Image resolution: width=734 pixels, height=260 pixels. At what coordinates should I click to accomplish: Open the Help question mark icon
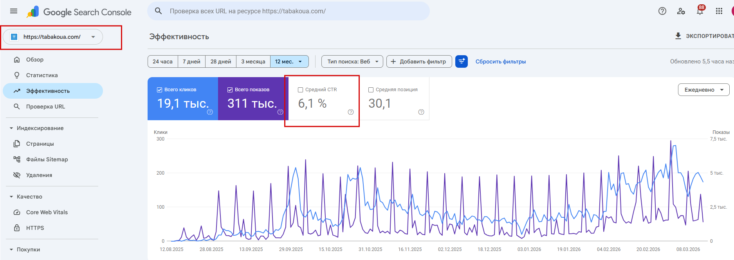662,11
